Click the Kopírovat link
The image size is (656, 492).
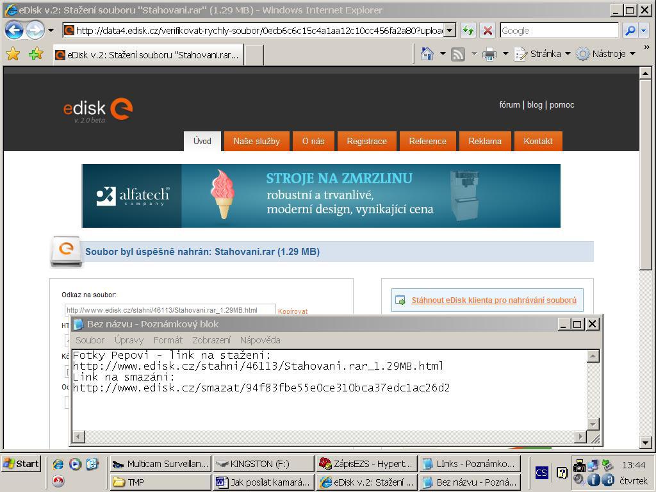click(x=293, y=311)
